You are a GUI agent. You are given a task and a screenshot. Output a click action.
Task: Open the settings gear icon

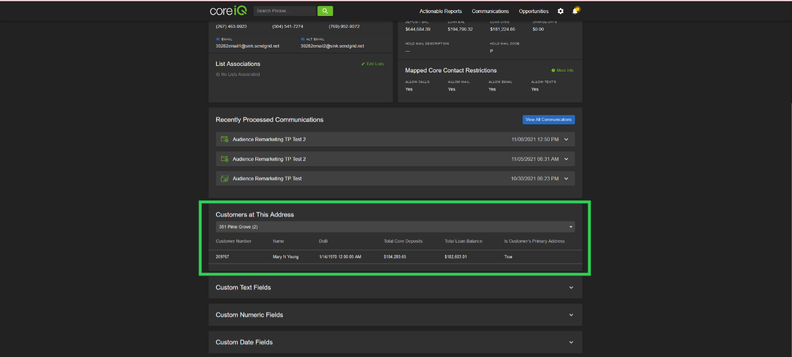[x=560, y=11]
